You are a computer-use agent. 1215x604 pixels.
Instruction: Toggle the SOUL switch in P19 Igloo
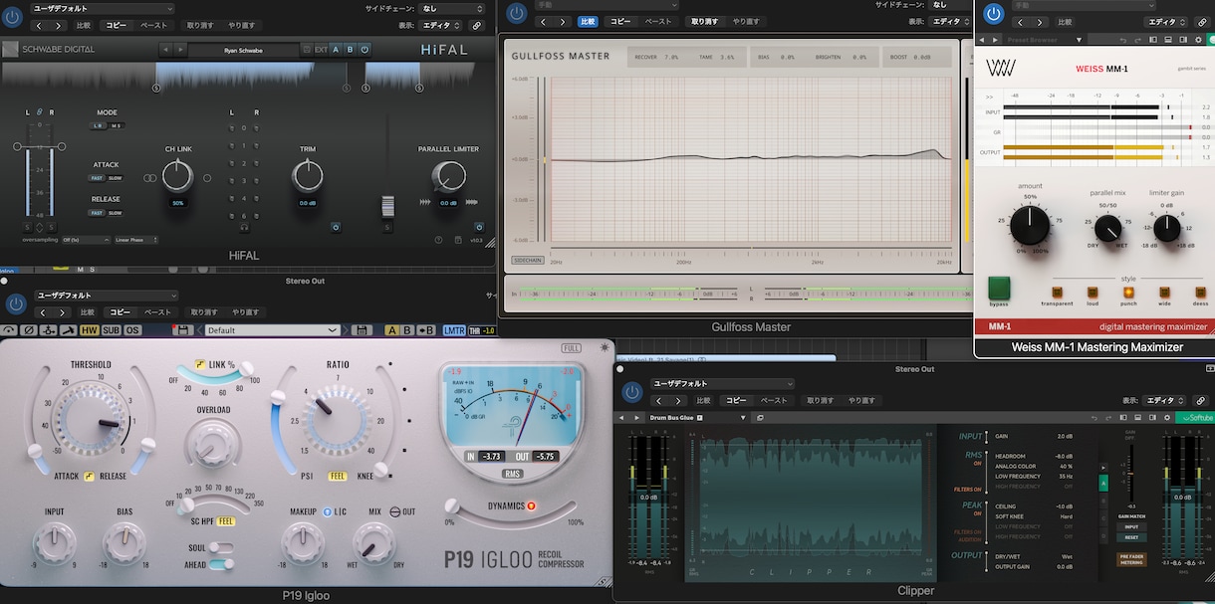tap(221, 547)
